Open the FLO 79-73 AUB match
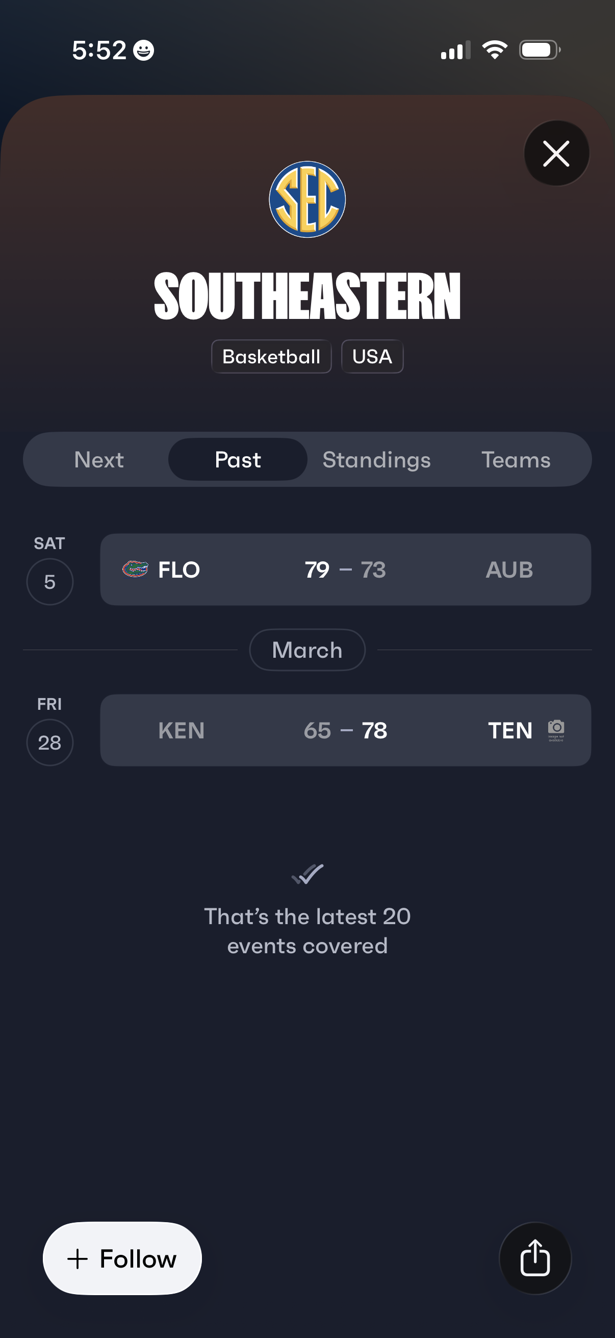This screenshot has width=615, height=1338. click(346, 569)
